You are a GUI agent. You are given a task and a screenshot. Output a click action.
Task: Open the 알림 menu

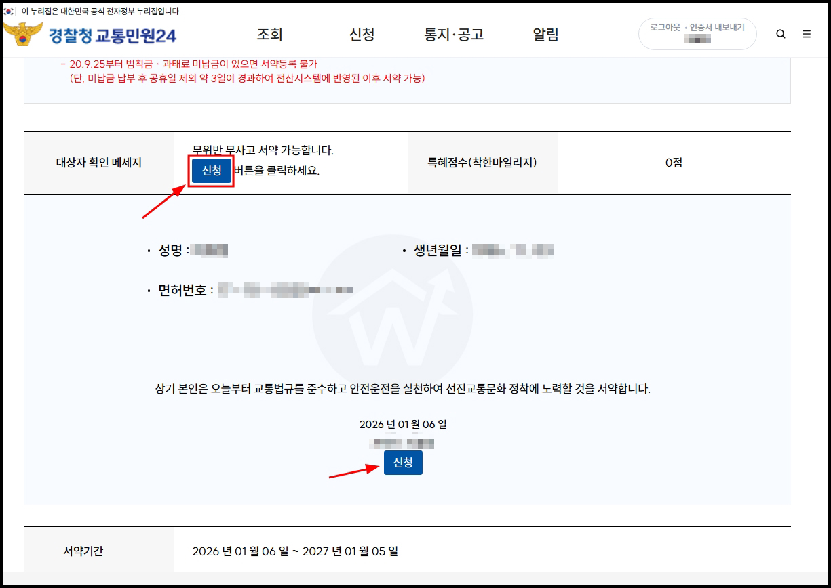547,35
